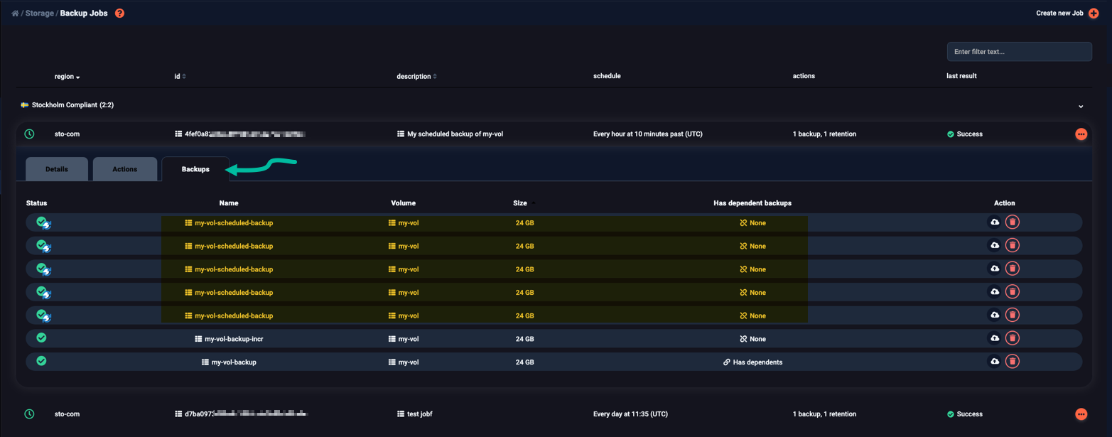Click 'My scheduled backup of my-vol' description
Viewport: 1112px width, 437px height.
click(x=455, y=134)
